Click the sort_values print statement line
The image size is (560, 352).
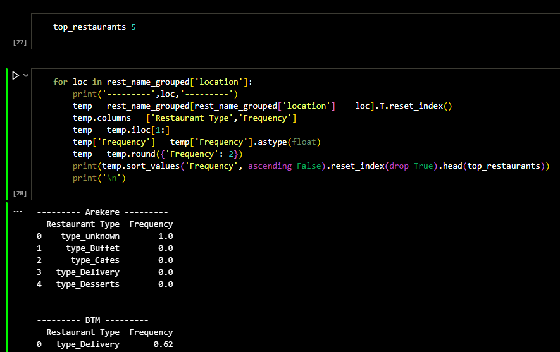[x=310, y=166]
